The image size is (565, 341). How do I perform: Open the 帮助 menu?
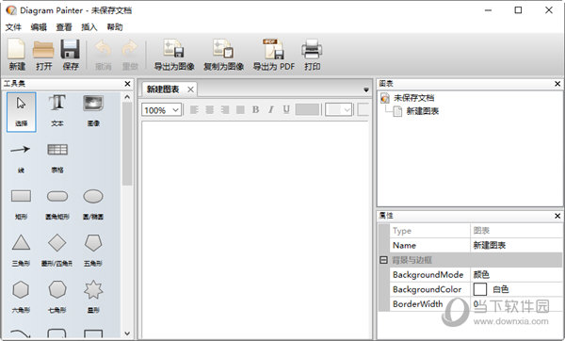115,27
